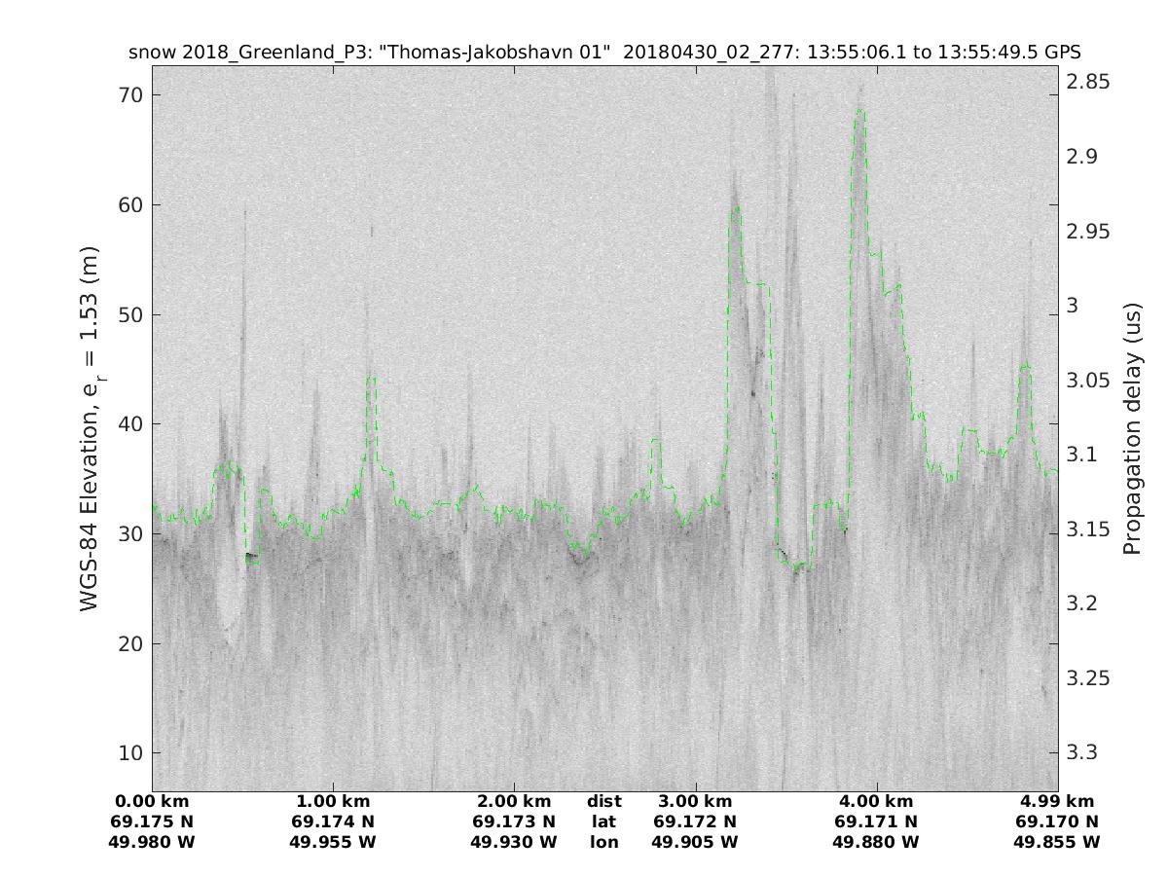Click the '69.171 N' latitude value
The width and height of the screenshot is (1168, 876).
point(876,821)
